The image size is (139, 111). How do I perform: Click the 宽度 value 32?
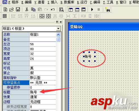[x=43, y=54]
